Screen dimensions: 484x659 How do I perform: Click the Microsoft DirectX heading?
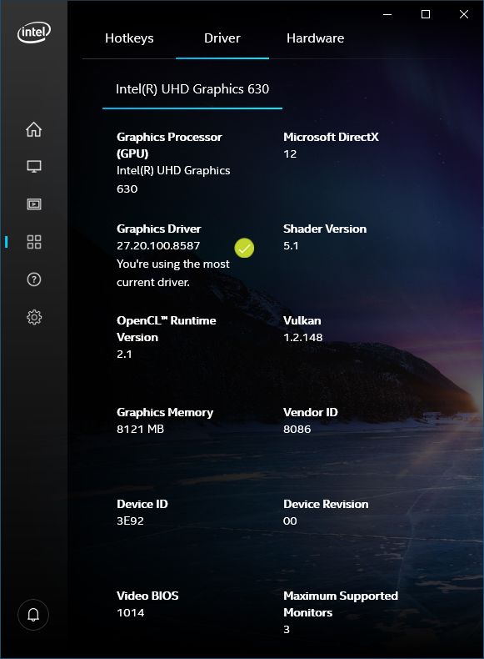[x=332, y=137]
